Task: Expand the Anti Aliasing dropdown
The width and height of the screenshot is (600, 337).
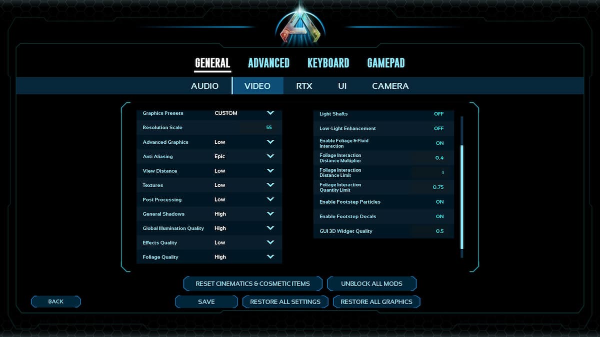Action: tap(270, 156)
